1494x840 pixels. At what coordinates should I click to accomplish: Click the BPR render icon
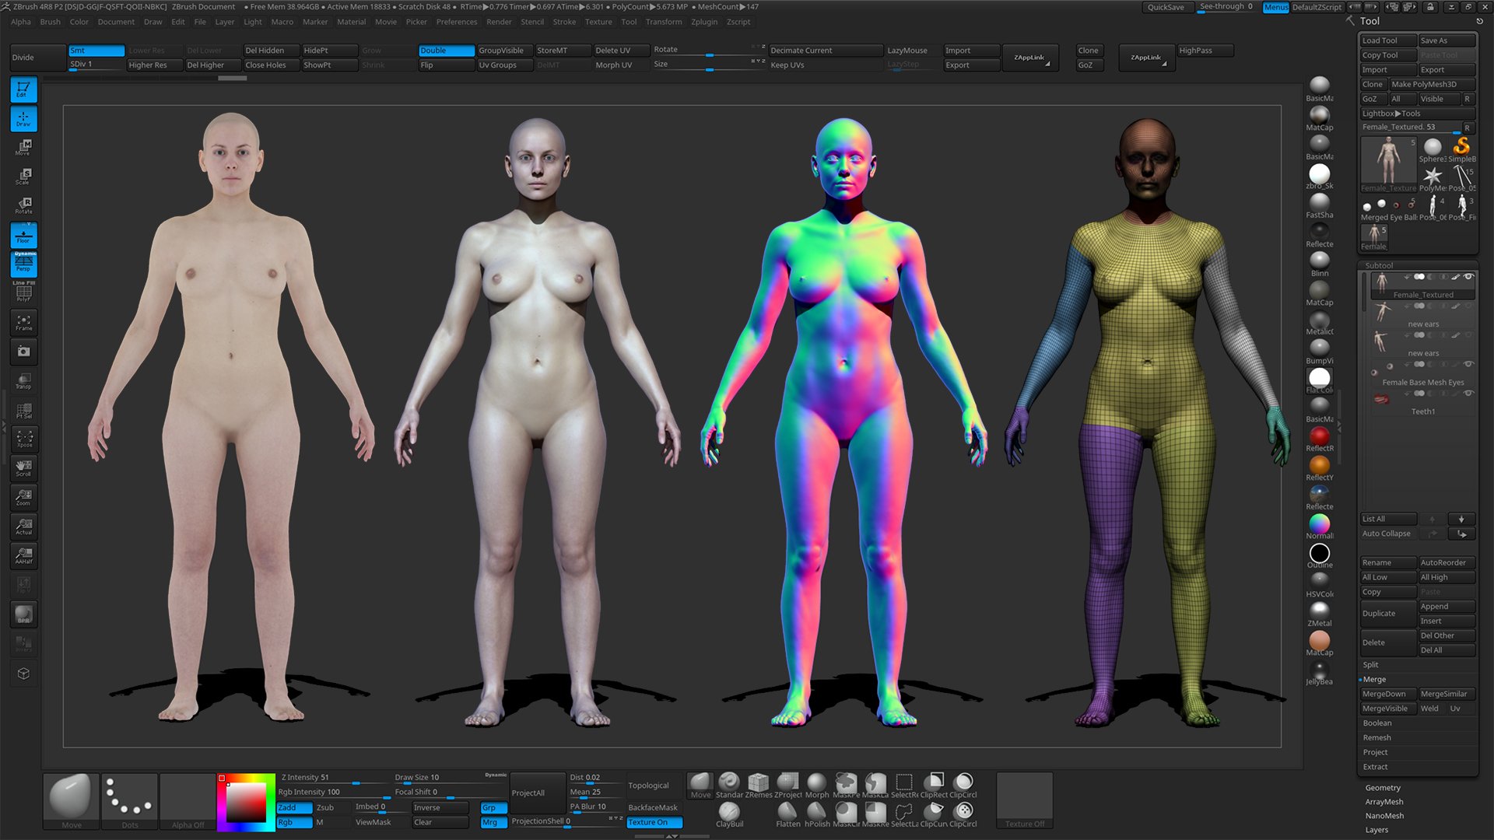[23, 614]
